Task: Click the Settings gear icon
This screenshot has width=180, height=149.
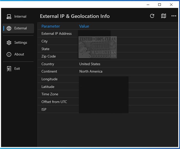Action: point(9,43)
